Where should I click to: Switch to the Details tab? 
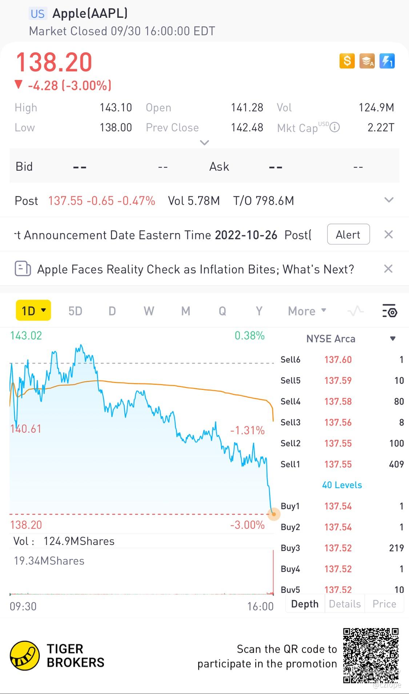point(345,604)
